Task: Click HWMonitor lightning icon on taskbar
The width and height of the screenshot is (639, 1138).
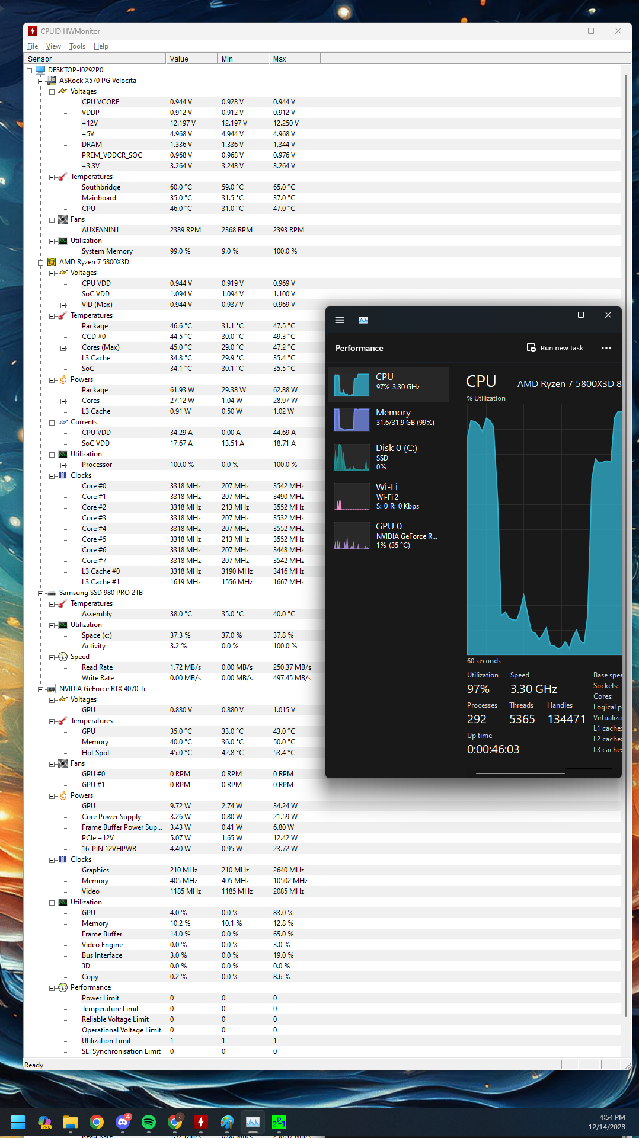Action: [x=201, y=1122]
